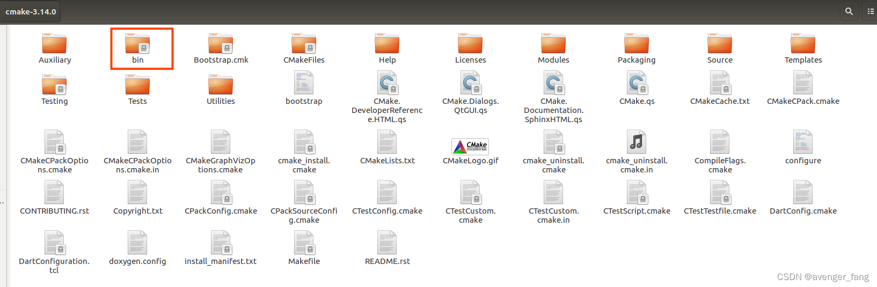The width and height of the screenshot is (877, 287).
Task: Click the cmake-3.14.0 path button
Action: tap(31, 11)
